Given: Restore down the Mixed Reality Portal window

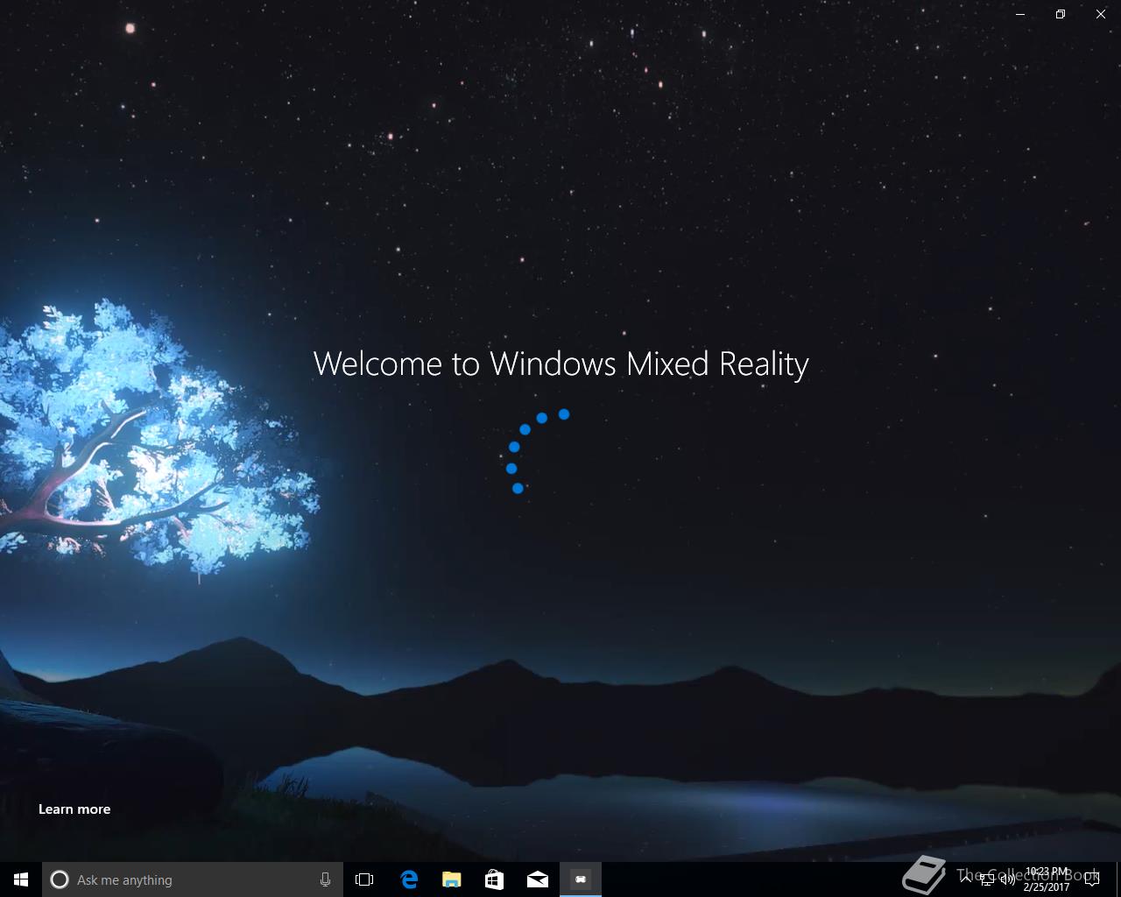Looking at the screenshot, I should pos(1061,14).
